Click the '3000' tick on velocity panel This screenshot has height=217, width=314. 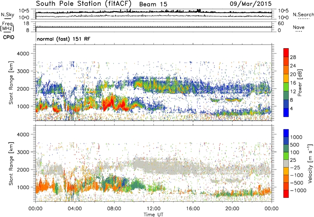23,152
